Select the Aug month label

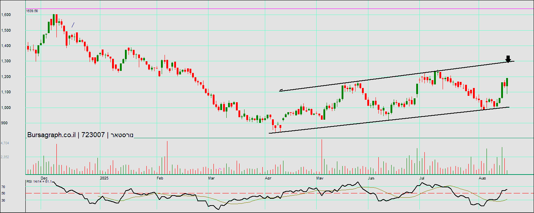click(x=482, y=178)
